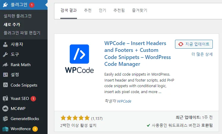Viewport: 222px width, 134px height.
Task: Open the Code Snippets menu
Action: 24,85
